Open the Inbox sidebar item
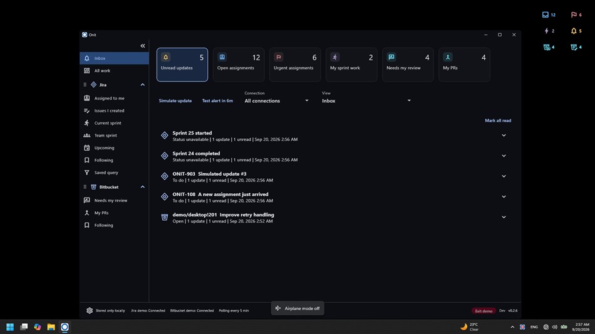The height and width of the screenshot is (334, 595). click(114, 58)
